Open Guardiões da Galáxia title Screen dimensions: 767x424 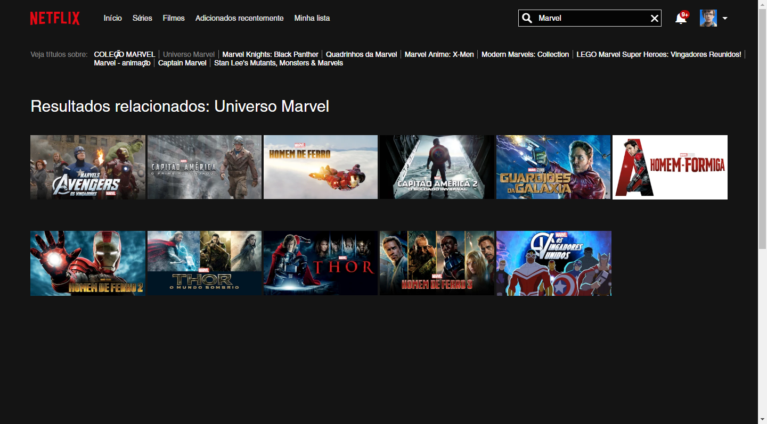tap(553, 167)
